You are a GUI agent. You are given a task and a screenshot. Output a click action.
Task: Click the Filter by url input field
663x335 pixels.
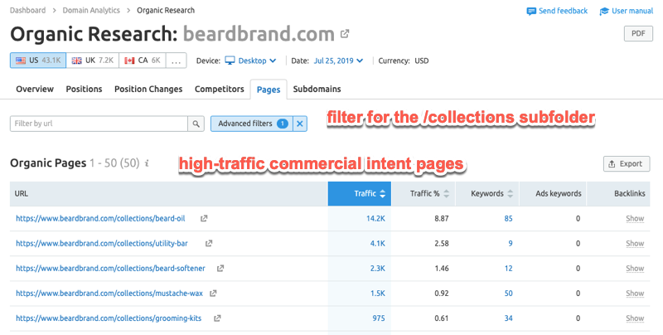pyautogui.click(x=99, y=124)
